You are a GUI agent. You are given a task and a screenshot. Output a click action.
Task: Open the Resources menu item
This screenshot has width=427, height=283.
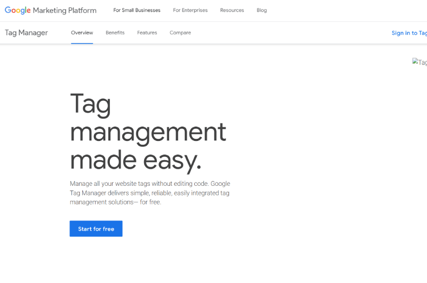(232, 10)
